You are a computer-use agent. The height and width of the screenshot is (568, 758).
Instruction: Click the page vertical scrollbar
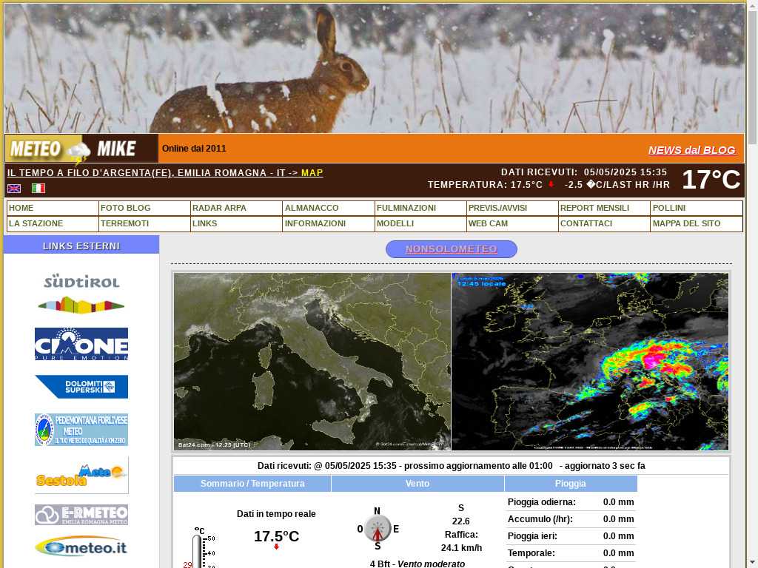752,284
